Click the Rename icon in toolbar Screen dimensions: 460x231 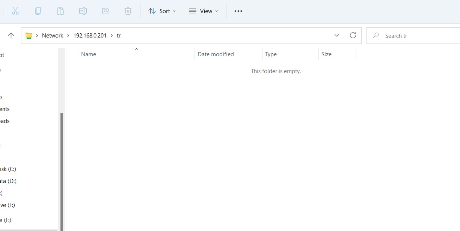click(83, 11)
